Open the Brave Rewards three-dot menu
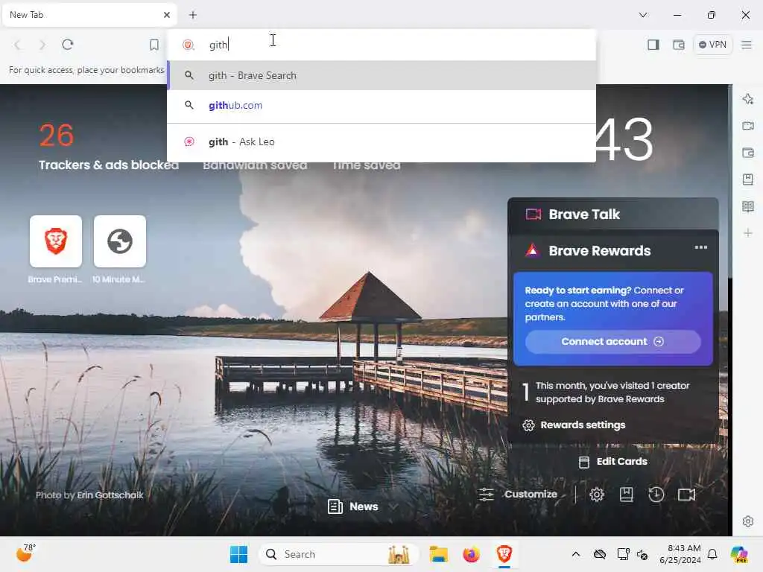 pos(700,247)
